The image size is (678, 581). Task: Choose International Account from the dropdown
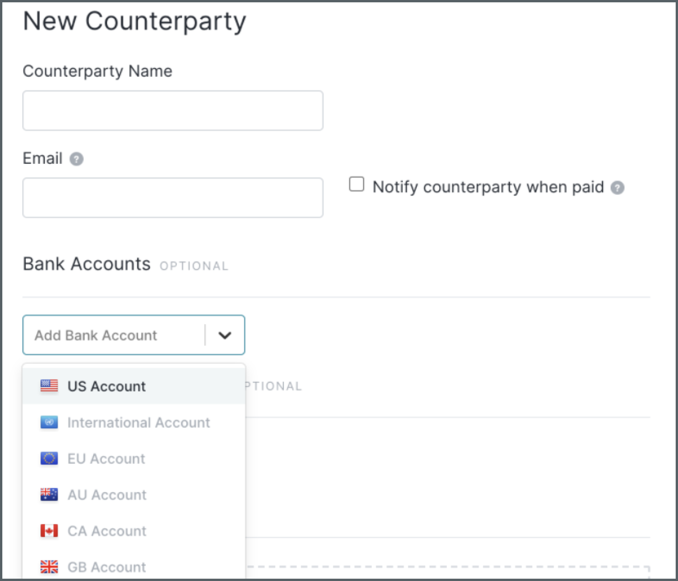139,422
